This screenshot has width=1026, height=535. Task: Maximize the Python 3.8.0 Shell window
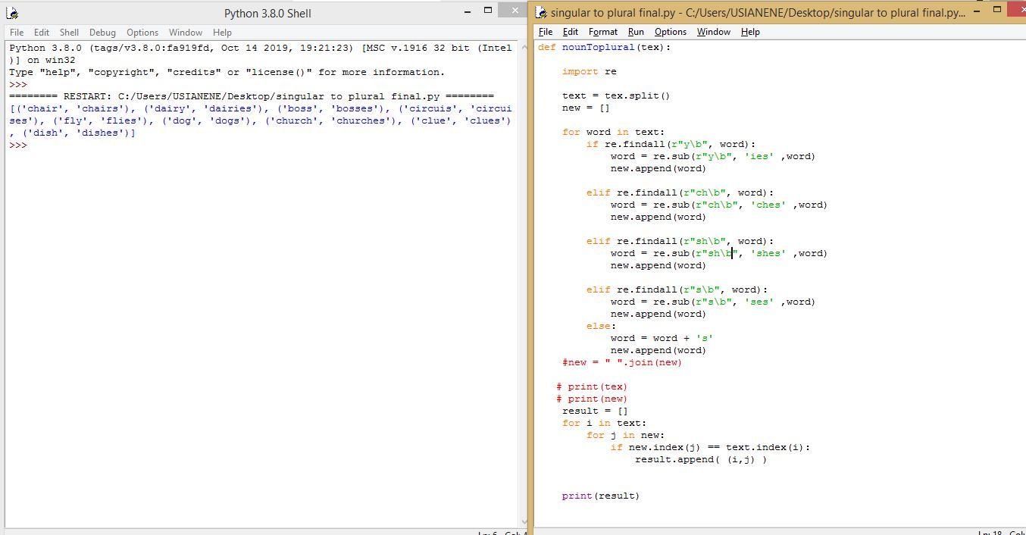click(x=488, y=11)
